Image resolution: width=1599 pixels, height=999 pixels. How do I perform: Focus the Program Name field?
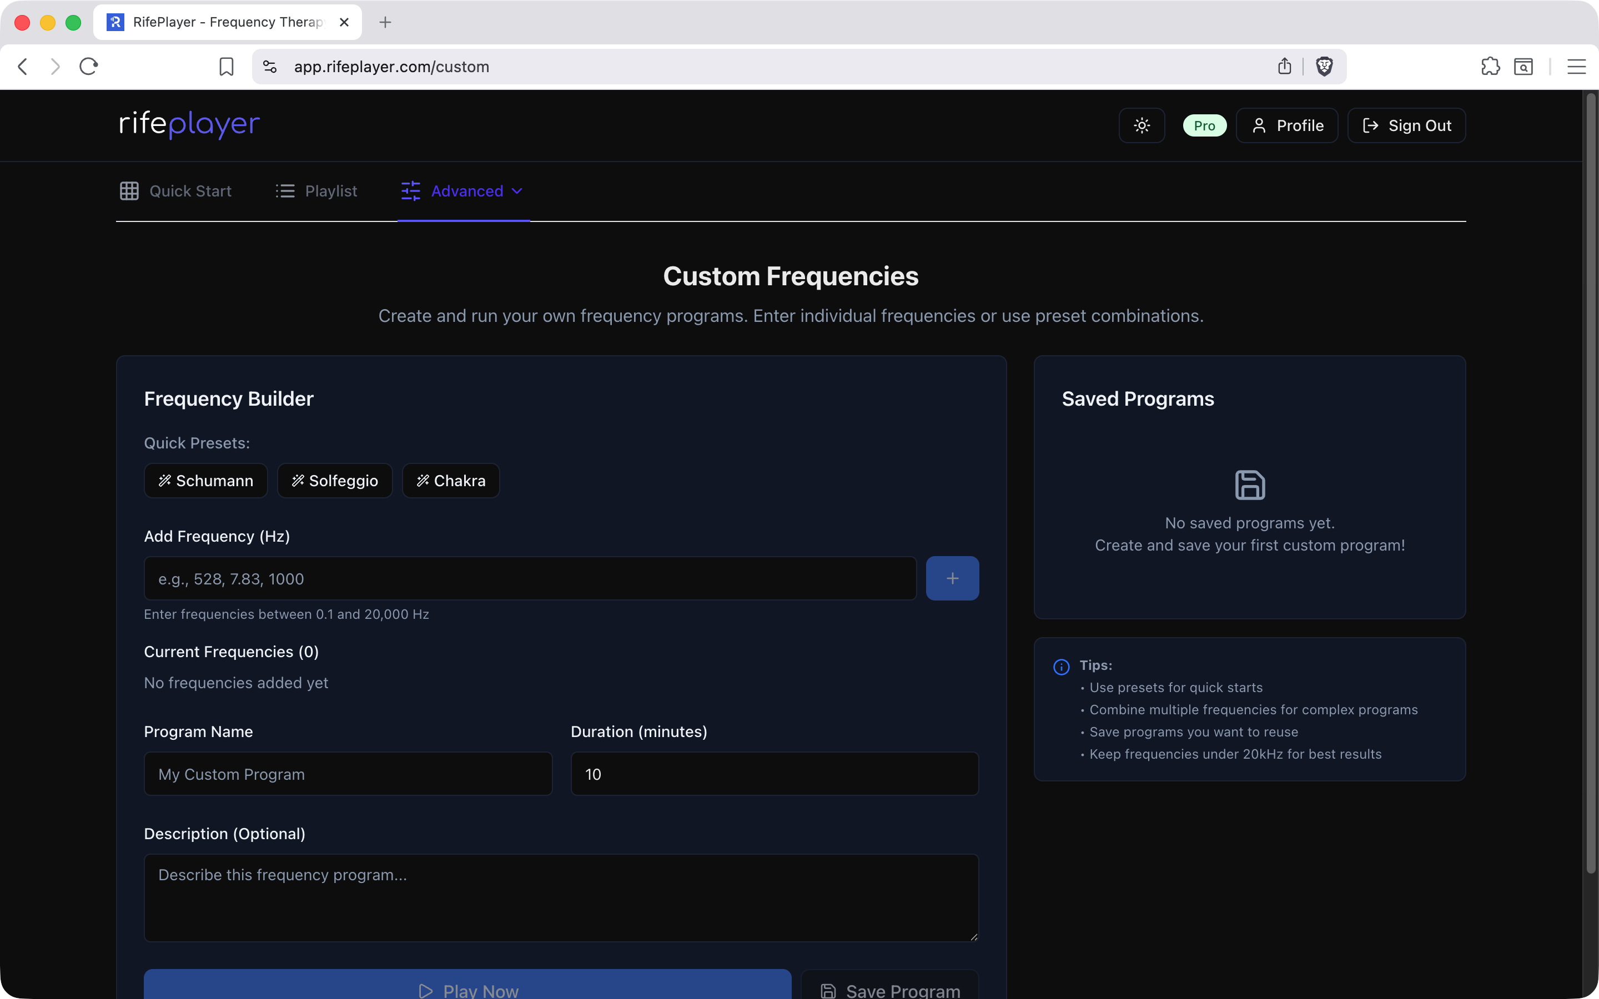(x=348, y=774)
